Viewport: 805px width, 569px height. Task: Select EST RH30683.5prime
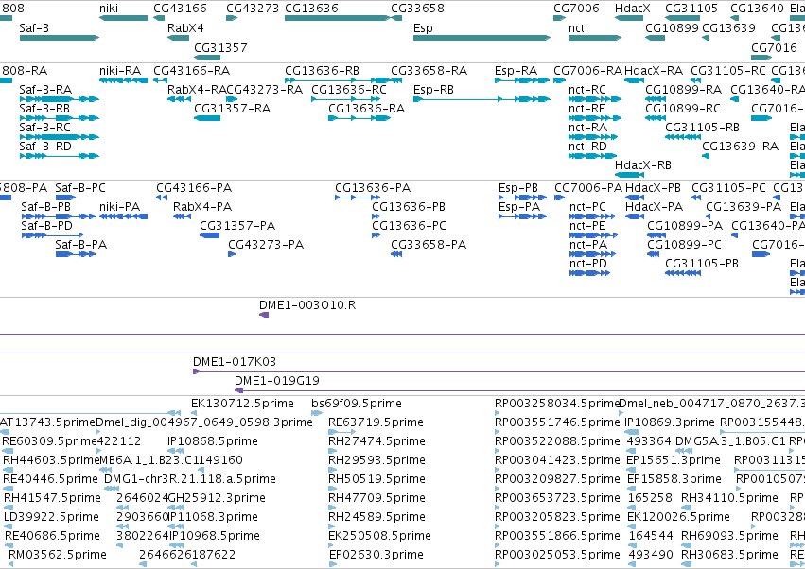pos(729,555)
